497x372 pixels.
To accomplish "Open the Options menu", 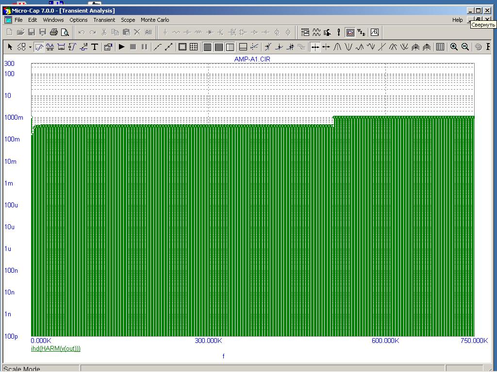I will (78, 19).
